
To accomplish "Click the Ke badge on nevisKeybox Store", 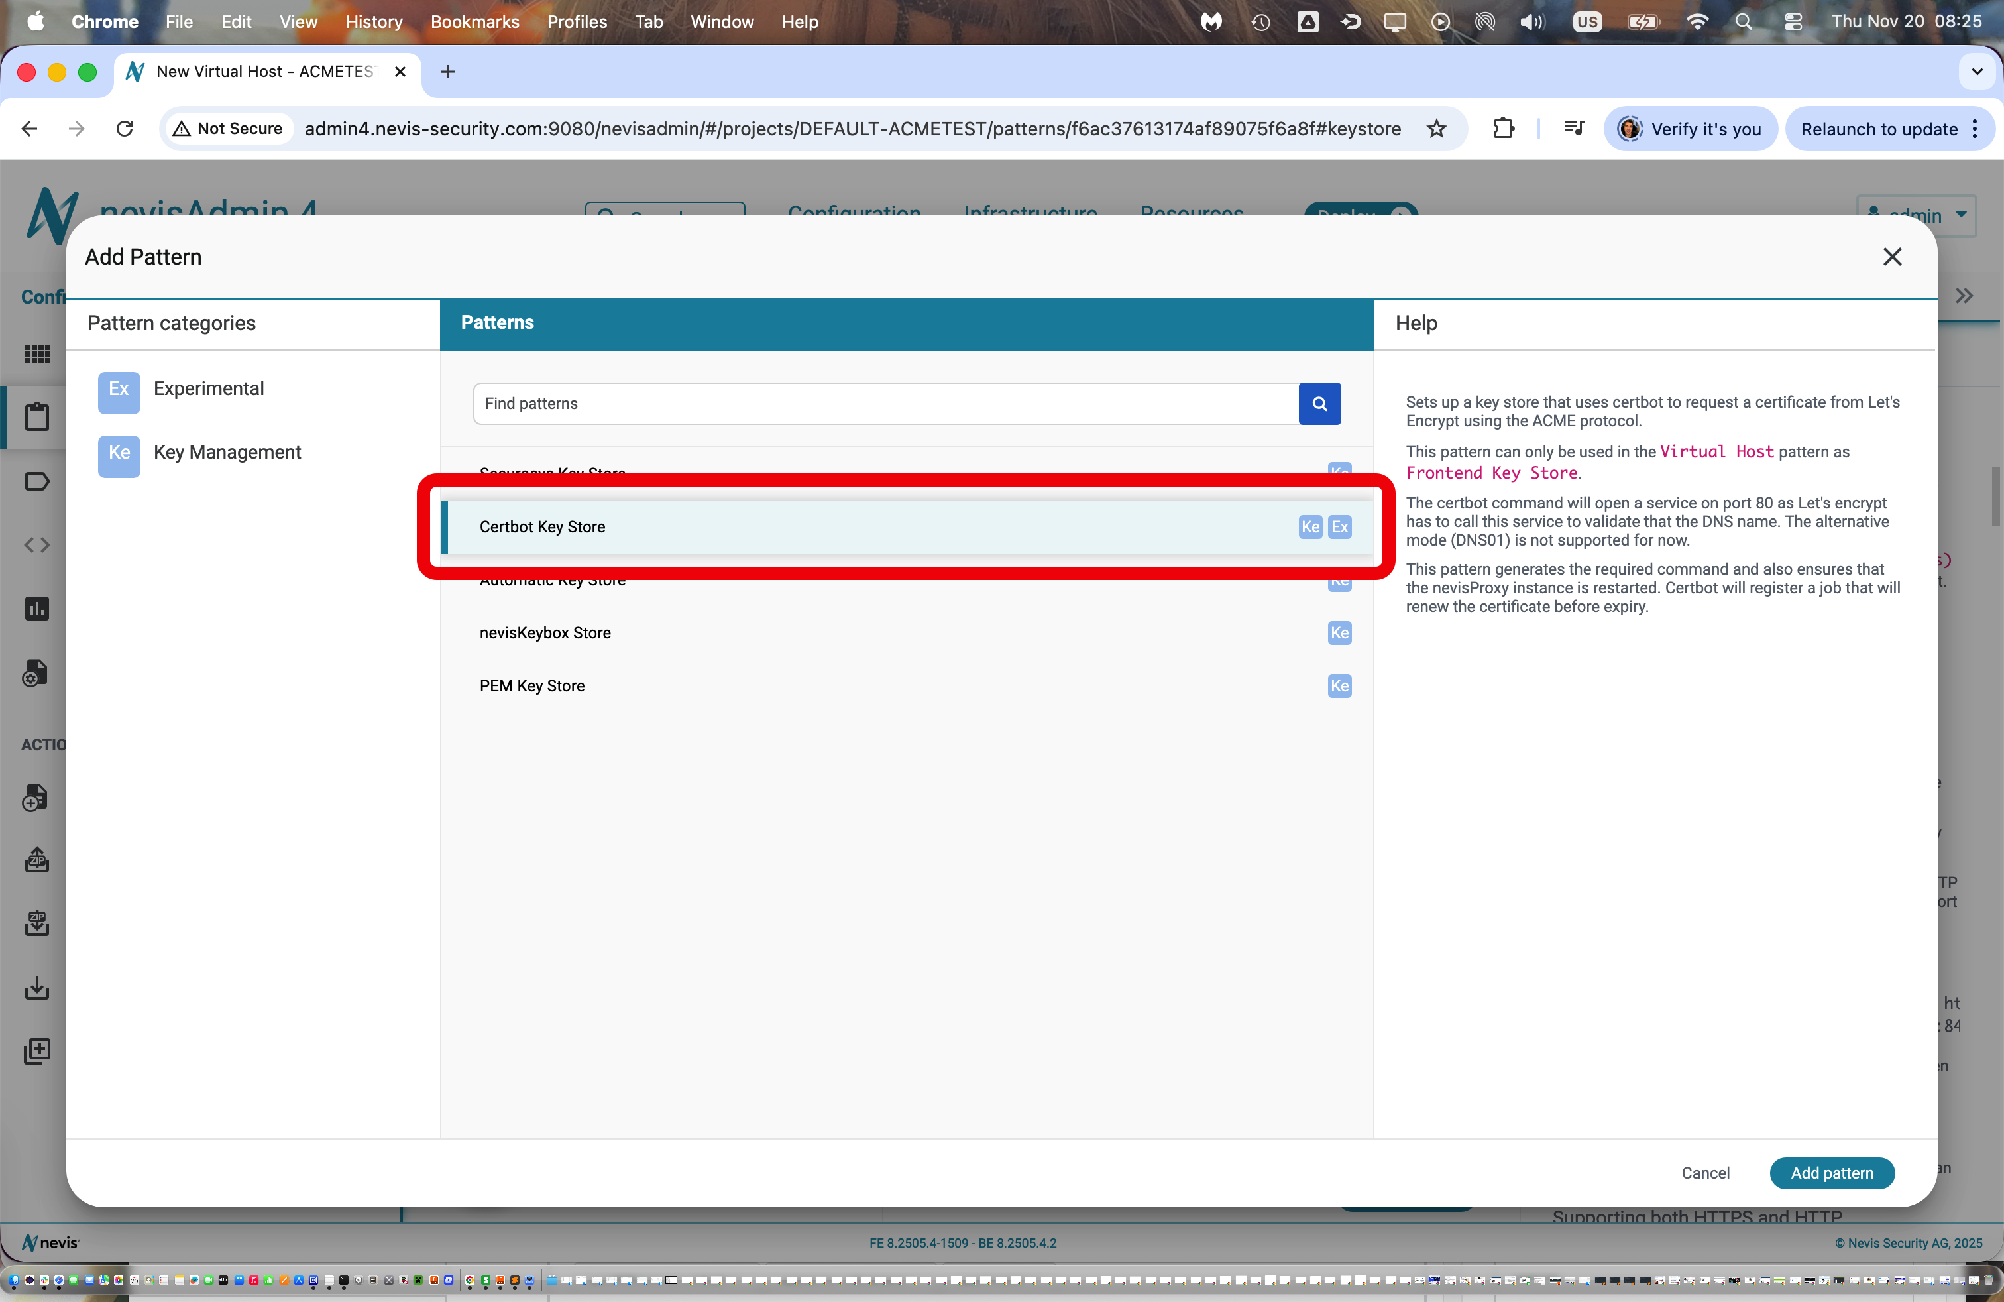I will (x=1339, y=633).
